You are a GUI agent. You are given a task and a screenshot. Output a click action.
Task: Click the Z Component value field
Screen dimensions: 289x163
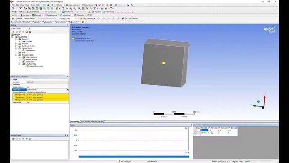pos(47,100)
